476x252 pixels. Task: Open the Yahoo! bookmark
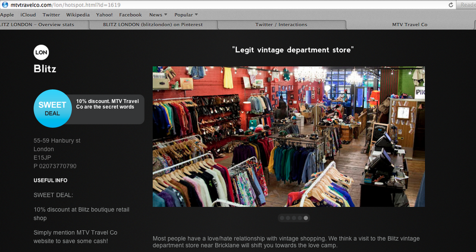pyautogui.click(x=105, y=14)
